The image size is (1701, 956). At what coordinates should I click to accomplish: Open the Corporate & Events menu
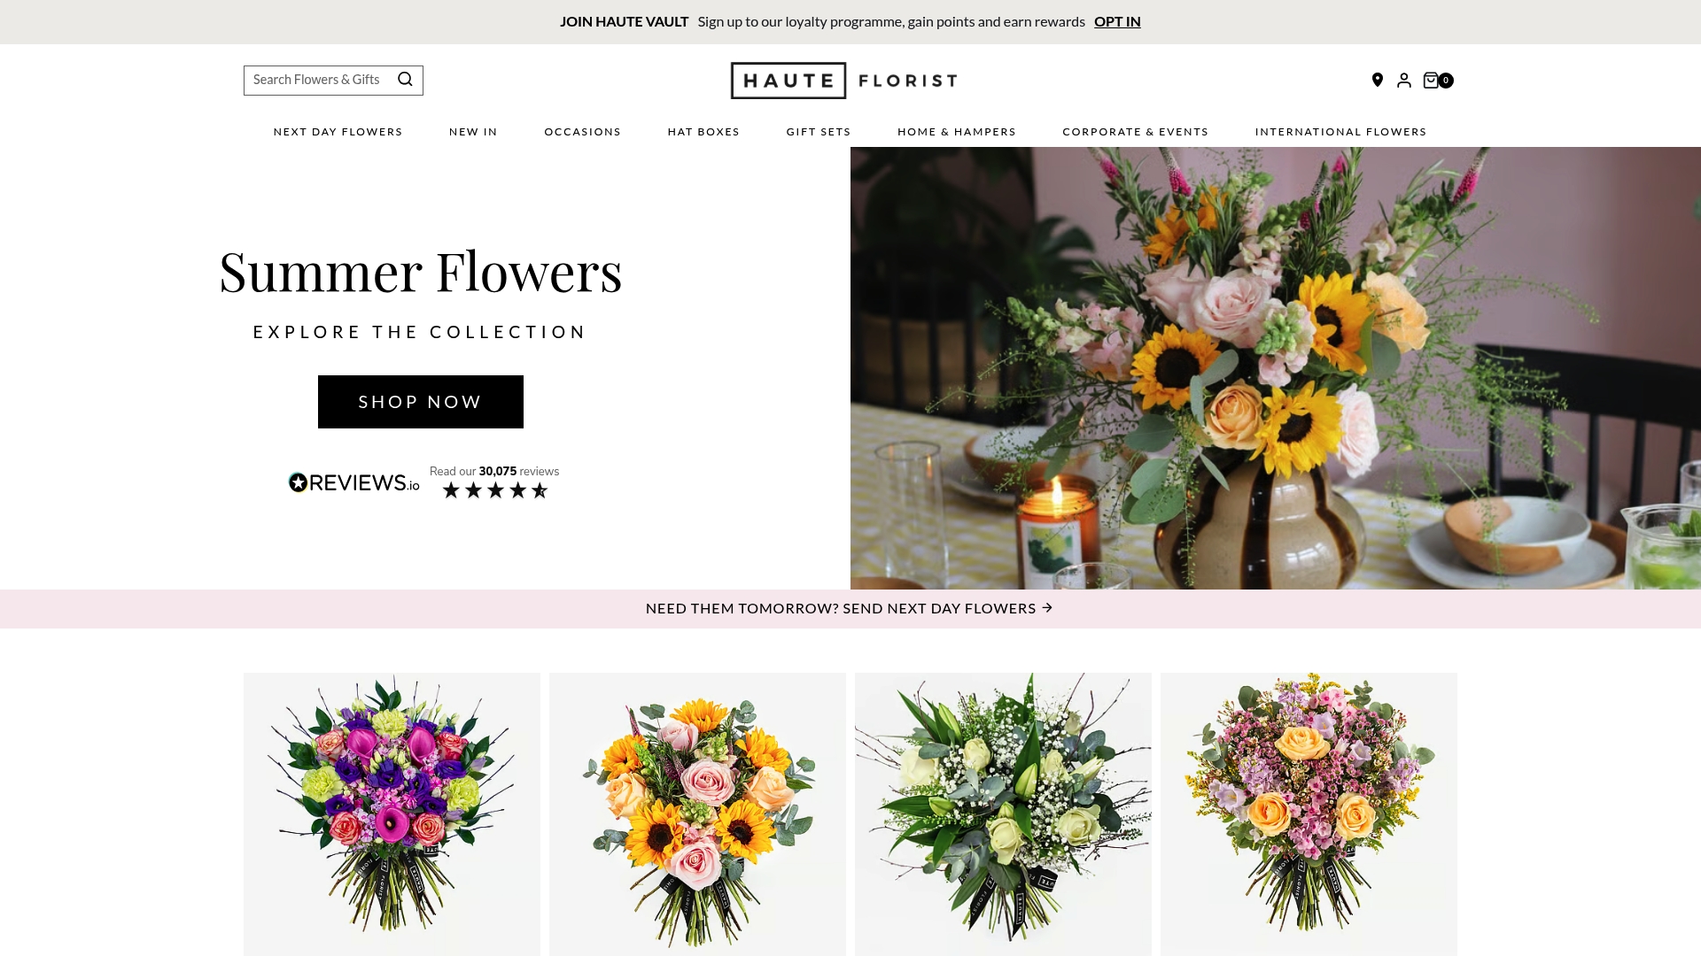click(x=1135, y=132)
